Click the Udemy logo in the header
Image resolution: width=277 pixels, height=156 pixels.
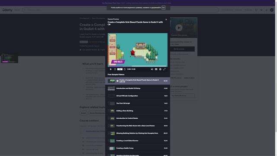7,10
